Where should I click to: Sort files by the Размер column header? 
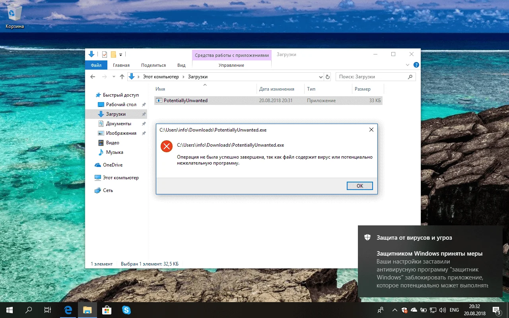pyautogui.click(x=362, y=89)
